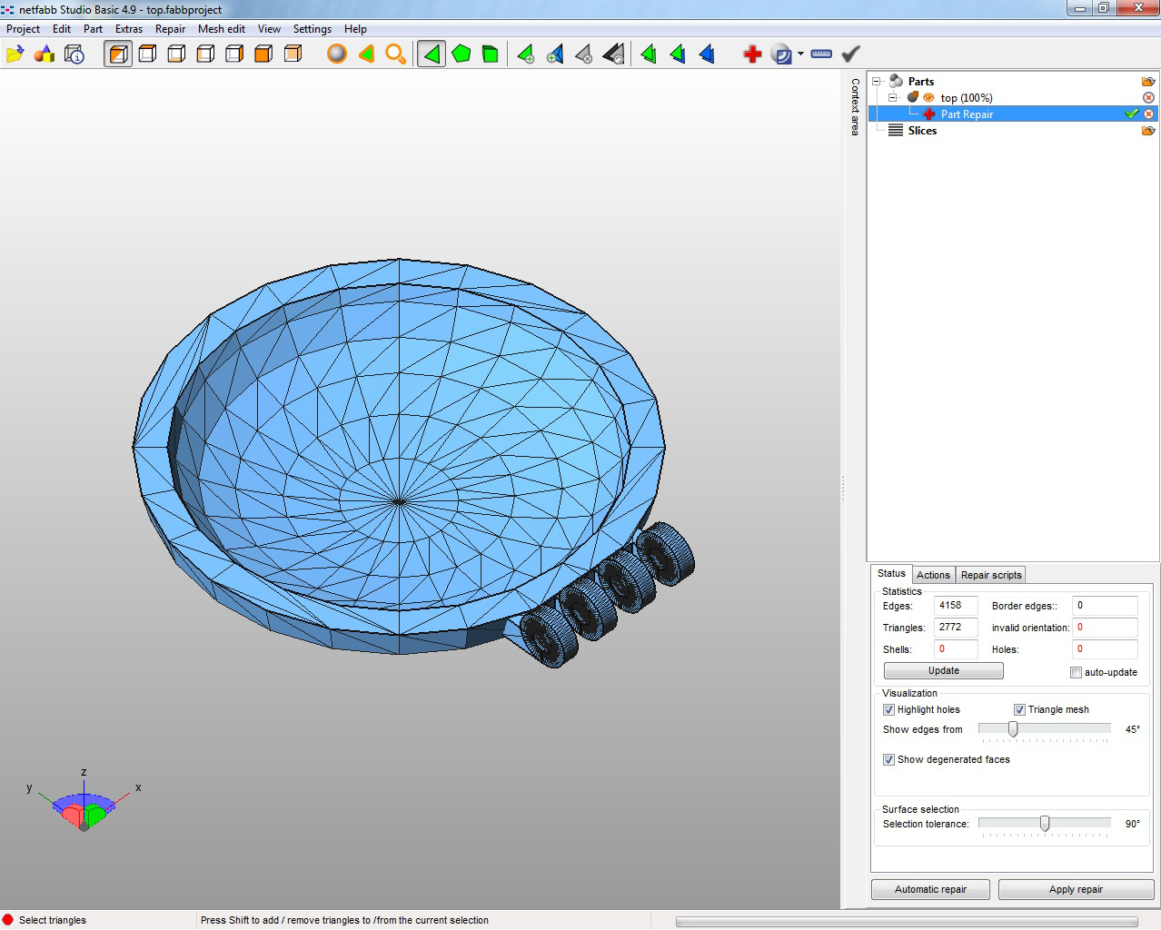Viewport: 1161px width, 930px height.
Task: Select the Slices tree item
Action: 922,131
